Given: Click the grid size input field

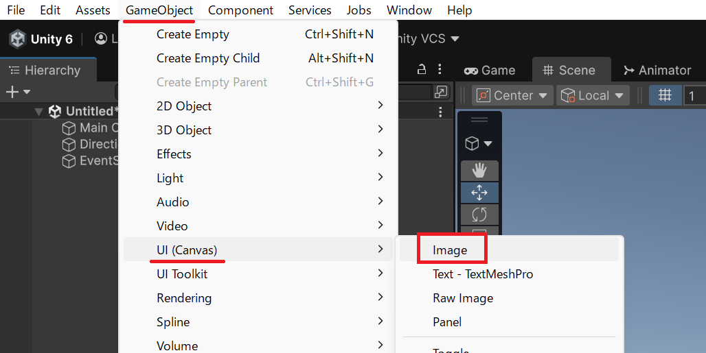Looking at the screenshot, I should 695,95.
